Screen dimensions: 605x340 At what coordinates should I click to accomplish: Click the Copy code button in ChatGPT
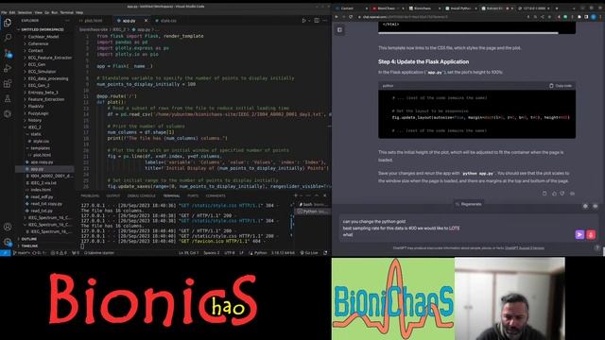click(x=561, y=86)
